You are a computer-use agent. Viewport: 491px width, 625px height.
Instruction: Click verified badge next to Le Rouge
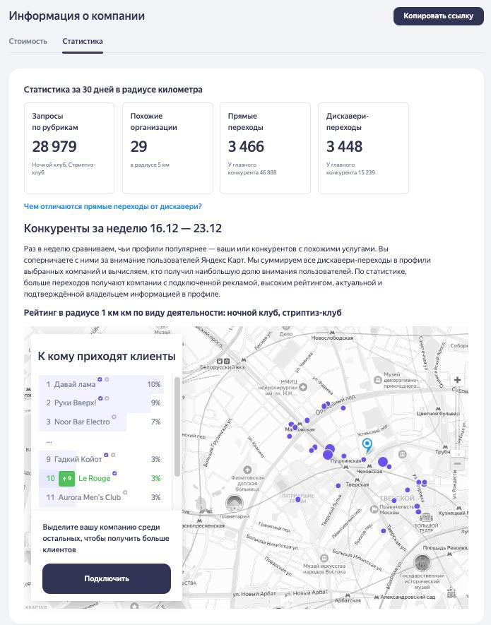[x=114, y=474]
